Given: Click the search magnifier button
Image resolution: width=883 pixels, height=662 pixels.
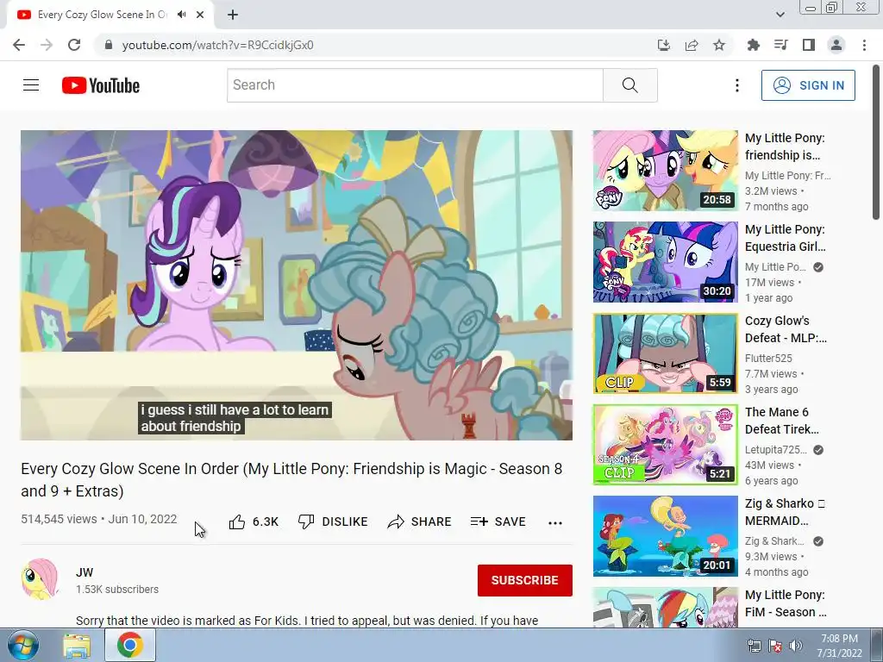Looking at the screenshot, I should point(630,85).
